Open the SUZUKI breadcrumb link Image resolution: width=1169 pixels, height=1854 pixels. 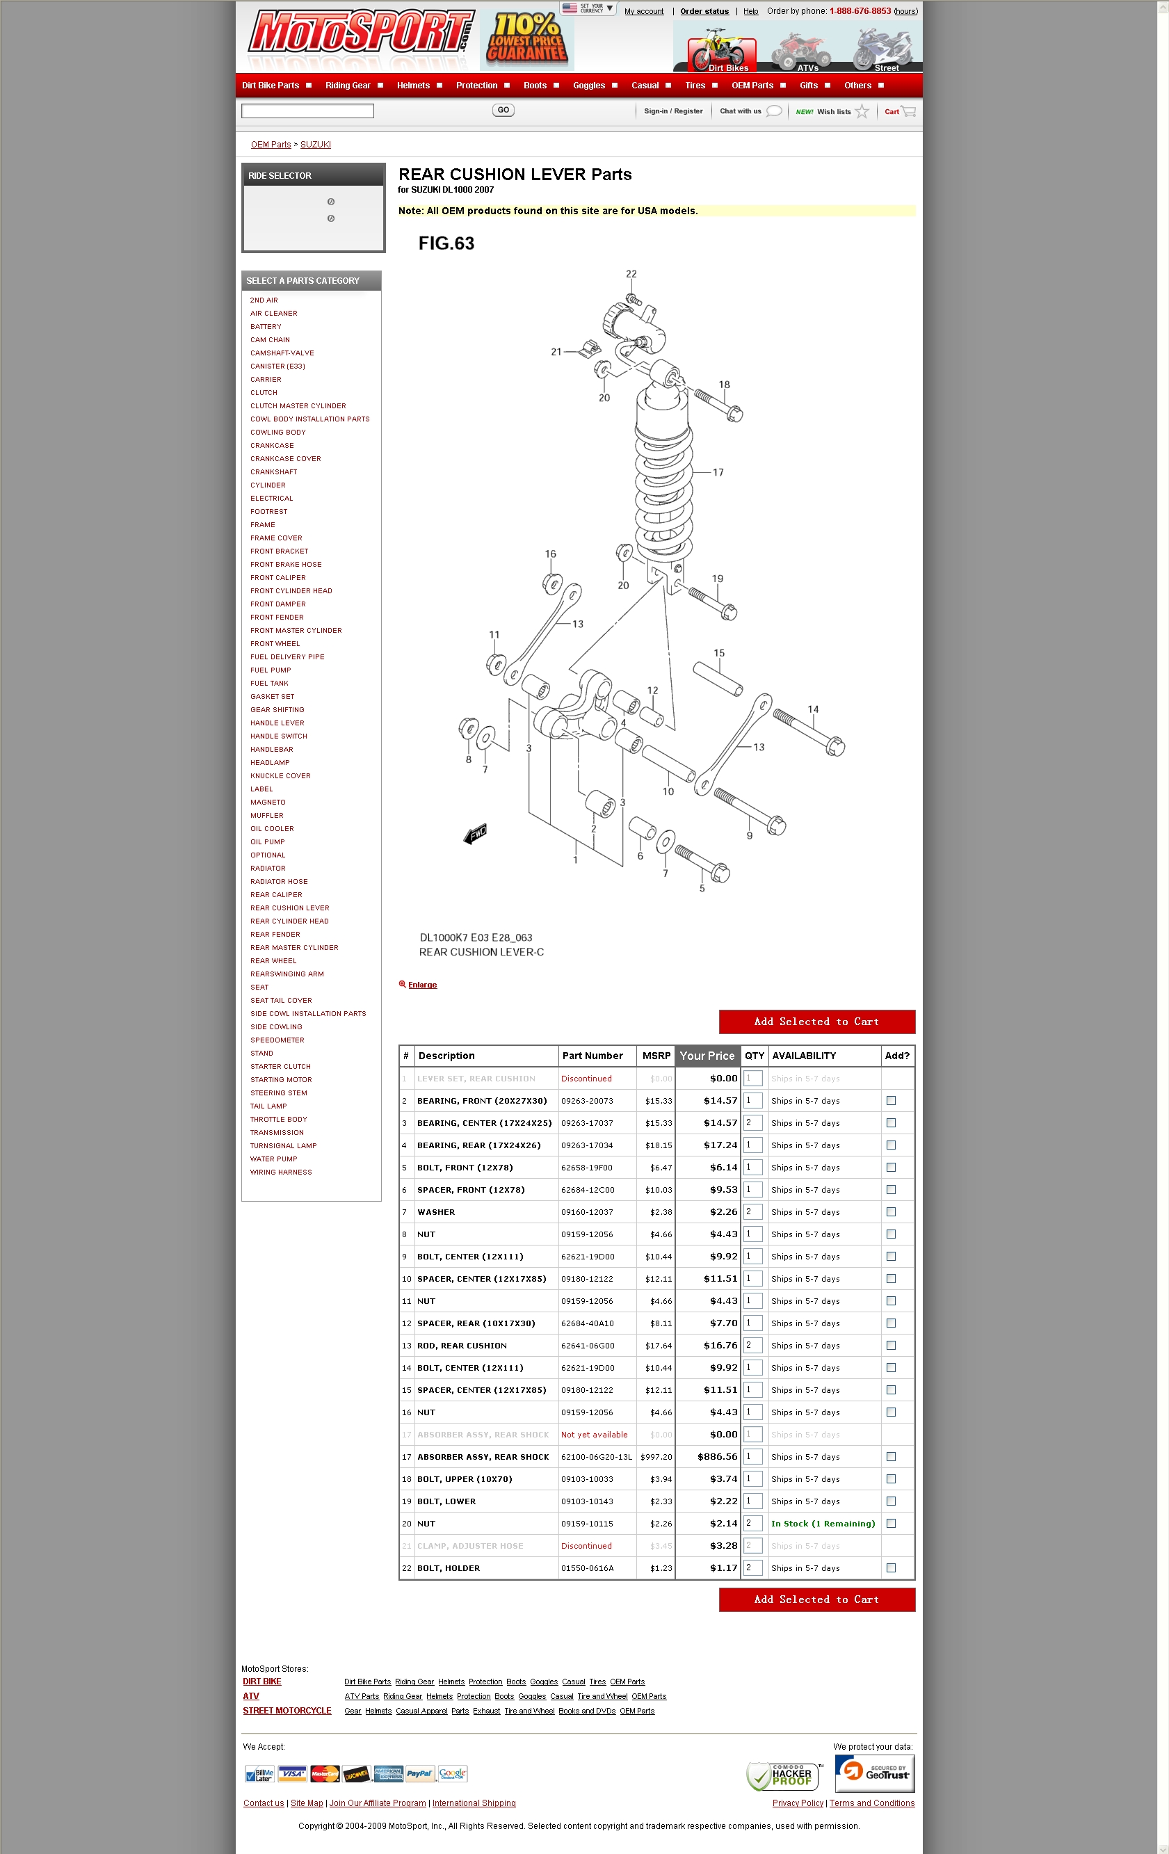pyautogui.click(x=316, y=145)
